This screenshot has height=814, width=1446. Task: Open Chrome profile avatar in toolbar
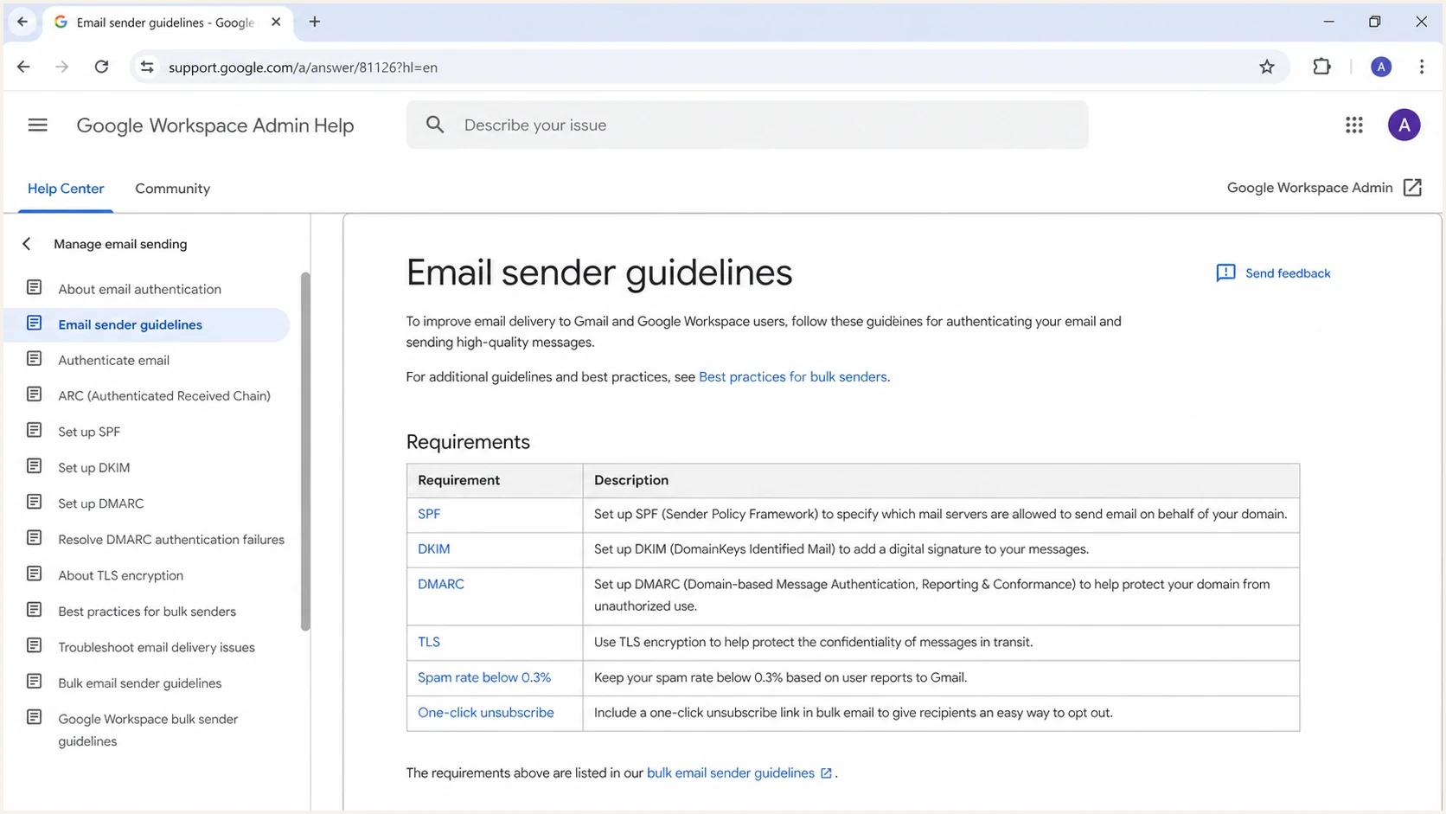[x=1381, y=67]
